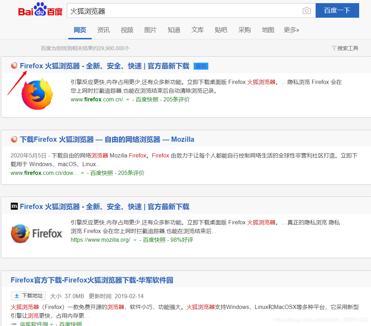Click the black 'm' Mozilla favicon
371x326 pixels.
14,206
